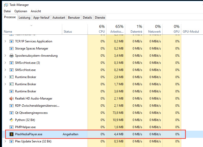
Task: Click the SMSvcHost.exe (3) process icon
Action: 12,63
